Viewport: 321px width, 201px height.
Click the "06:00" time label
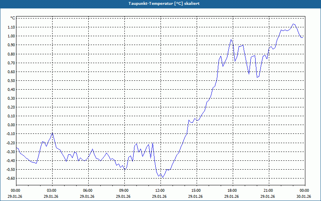click(x=88, y=190)
